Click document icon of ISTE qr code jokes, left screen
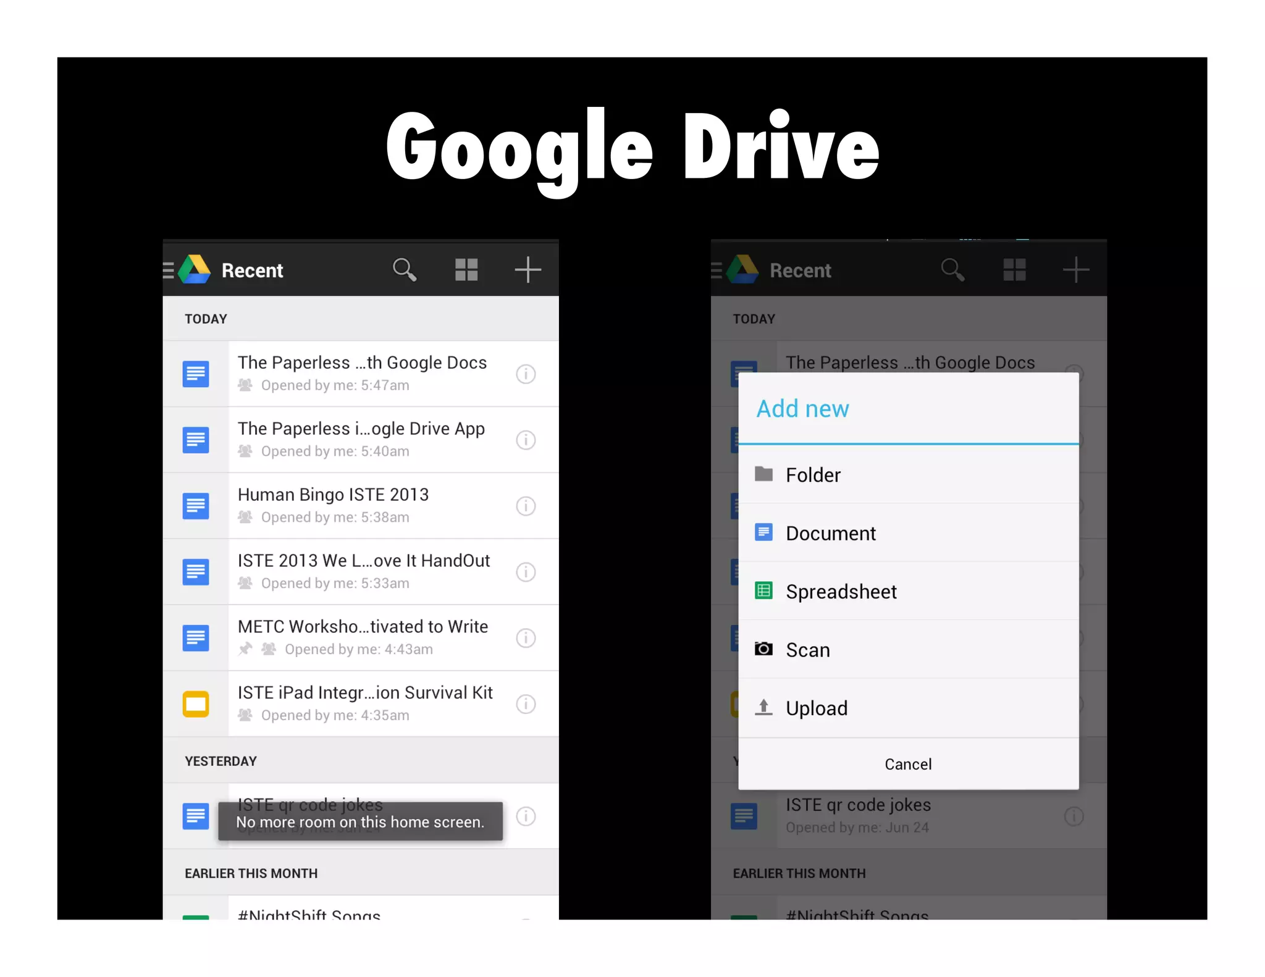This screenshot has width=1265, height=977. tap(196, 816)
